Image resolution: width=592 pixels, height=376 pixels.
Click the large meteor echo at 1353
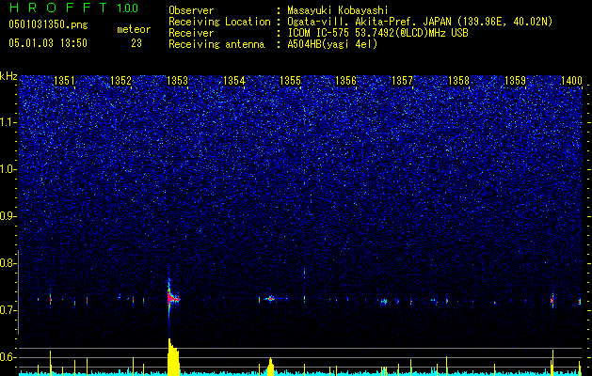[172, 298]
